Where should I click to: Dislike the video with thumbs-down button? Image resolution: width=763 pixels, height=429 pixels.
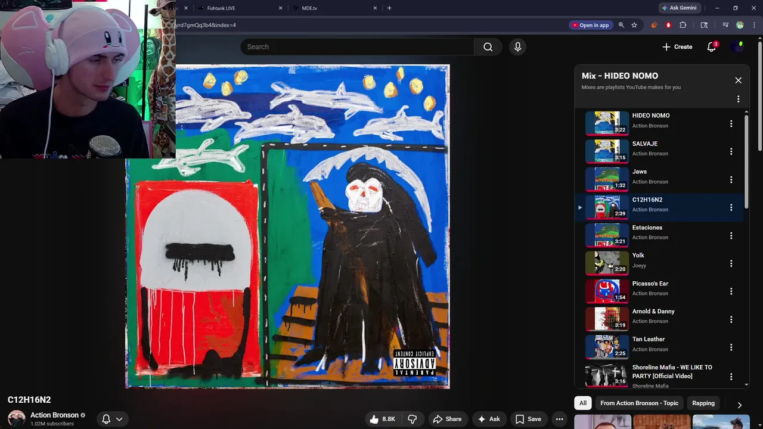412,419
